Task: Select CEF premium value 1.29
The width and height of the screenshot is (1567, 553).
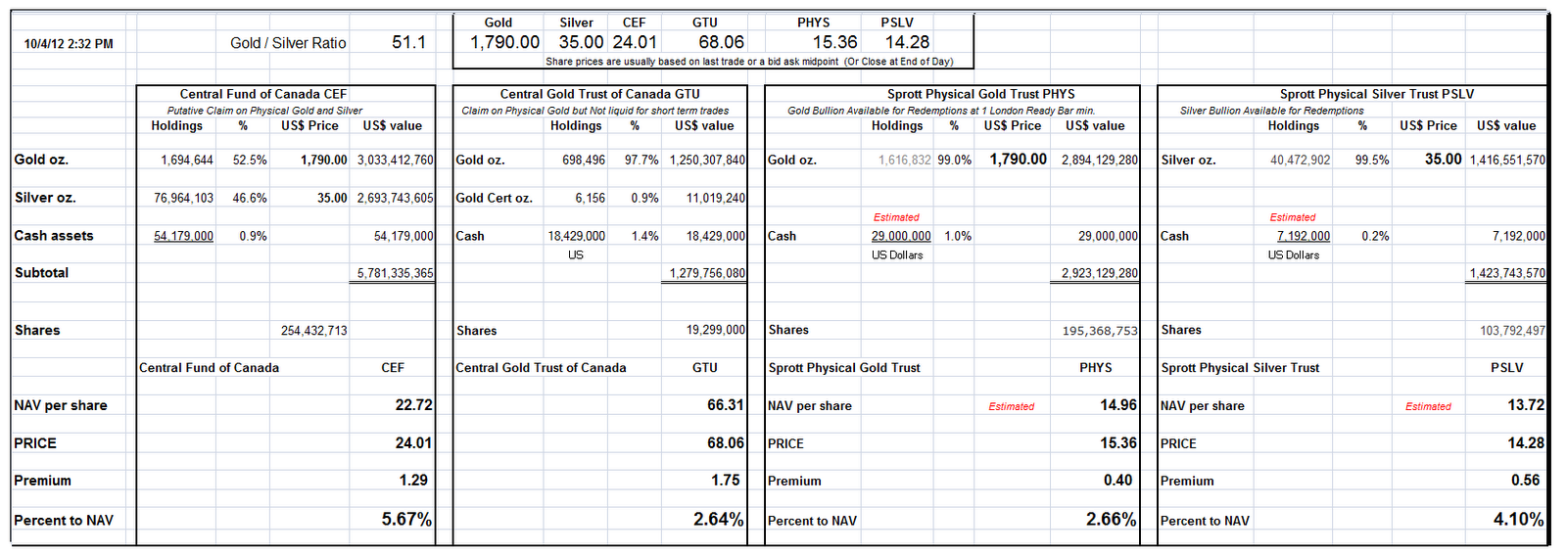Action: pos(413,481)
